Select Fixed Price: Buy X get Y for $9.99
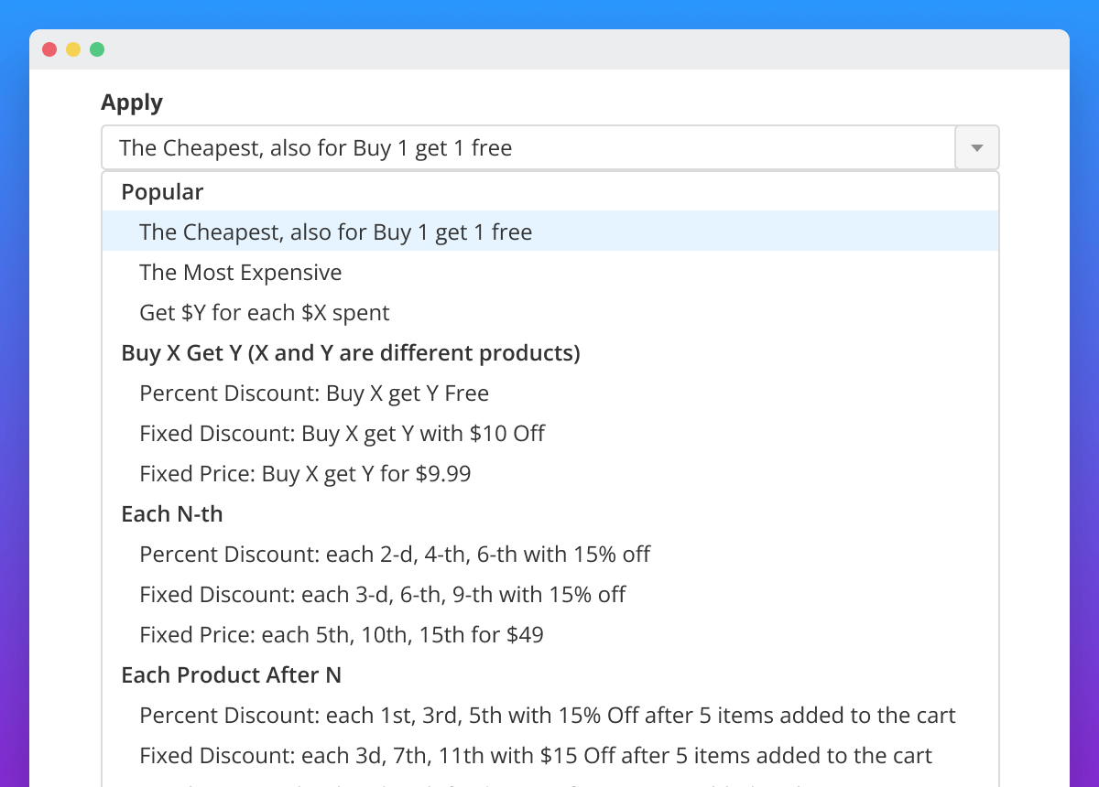This screenshot has height=787, width=1099. pyautogui.click(x=305, y=473)
